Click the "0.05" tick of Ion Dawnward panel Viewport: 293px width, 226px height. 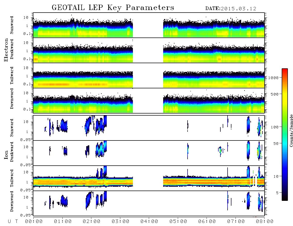(25, 215)
